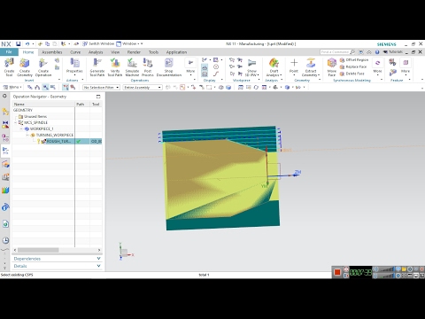
Task: Open resource bar settings gear
Action: coord(4,96)
